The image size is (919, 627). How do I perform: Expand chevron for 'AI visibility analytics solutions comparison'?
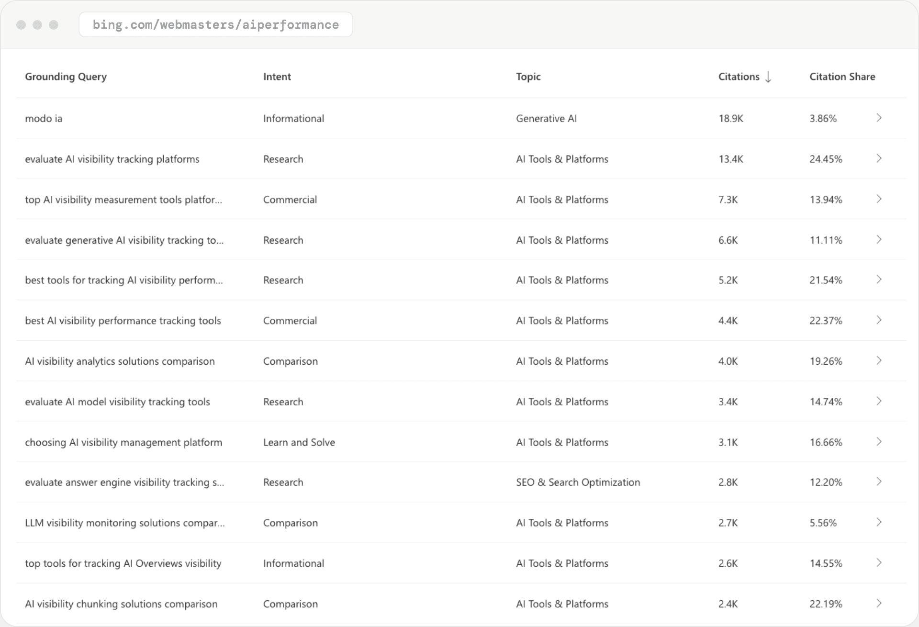point(879,360)
